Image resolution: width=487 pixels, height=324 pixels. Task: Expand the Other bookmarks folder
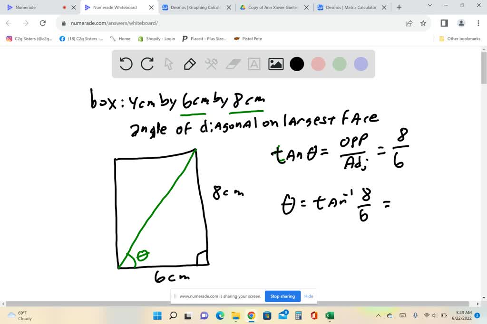459,38
